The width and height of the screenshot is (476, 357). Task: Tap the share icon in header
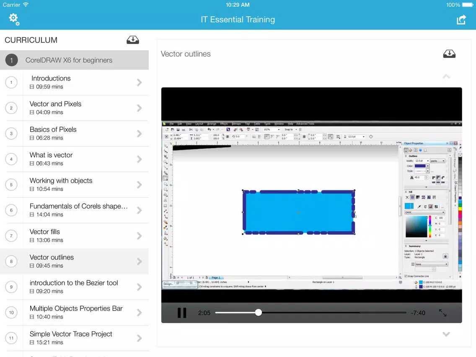pyautogui.click(x=461, y=20)
